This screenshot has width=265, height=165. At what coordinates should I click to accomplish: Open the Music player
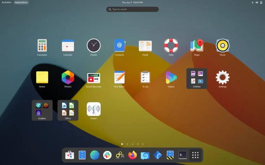[x=223, y=45]
